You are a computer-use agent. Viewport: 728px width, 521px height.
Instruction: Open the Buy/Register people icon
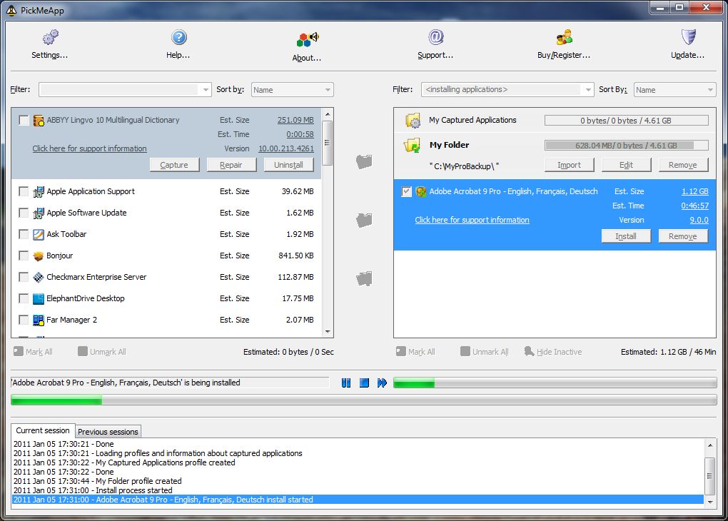click(x=564, y=38)
